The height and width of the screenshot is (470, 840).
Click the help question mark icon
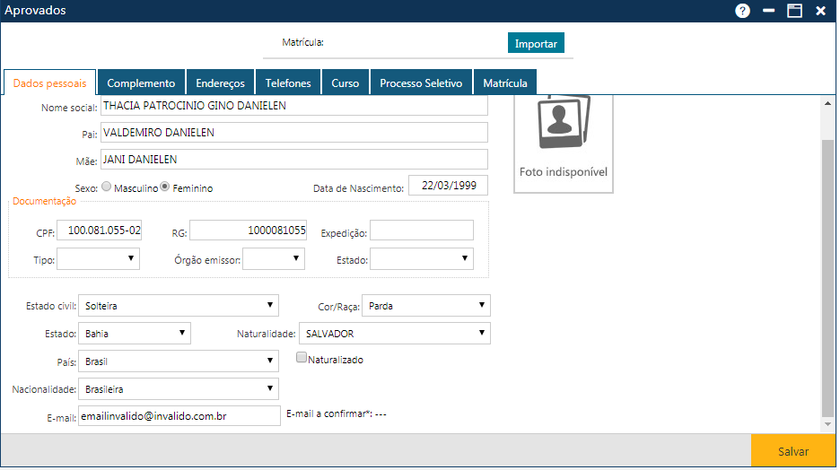tap(742, 11)
